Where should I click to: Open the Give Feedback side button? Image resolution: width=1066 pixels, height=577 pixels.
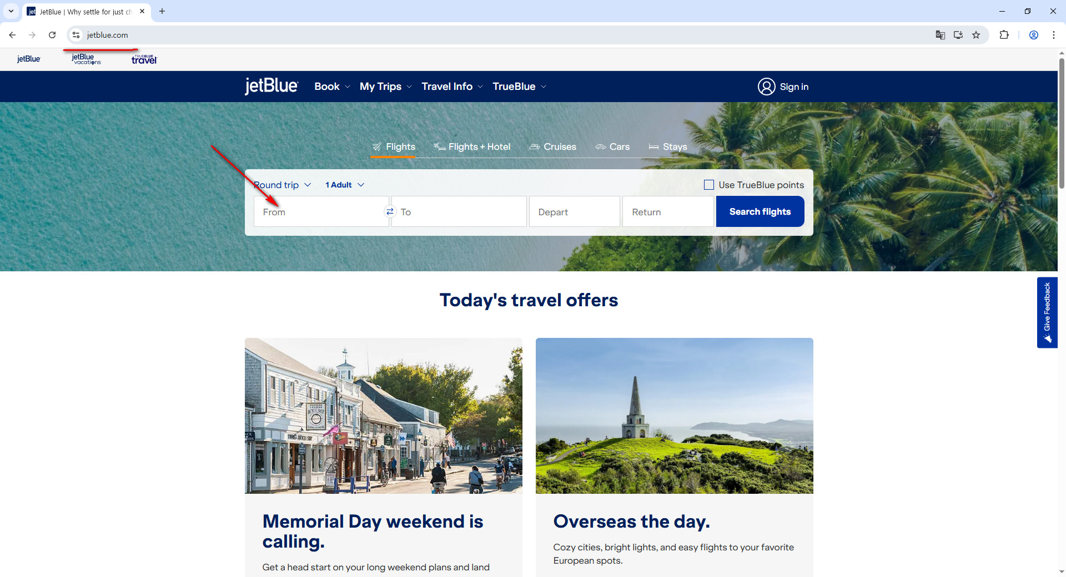[x=1047, y=312]
